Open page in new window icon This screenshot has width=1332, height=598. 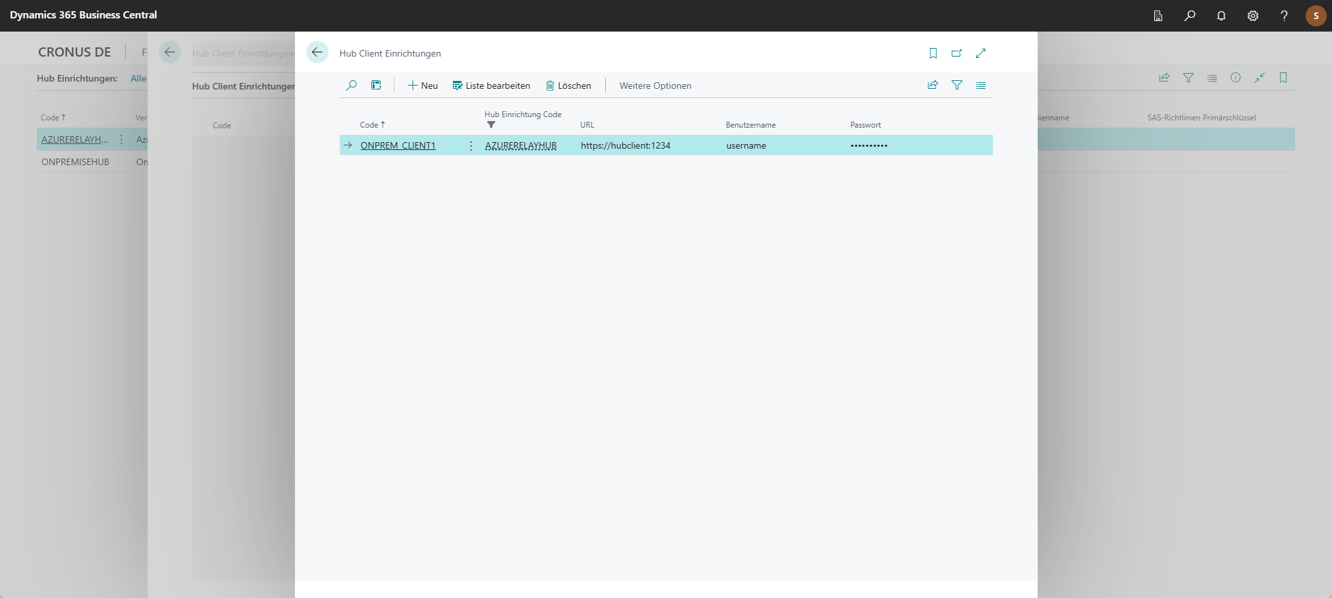[x=957, y=53]
